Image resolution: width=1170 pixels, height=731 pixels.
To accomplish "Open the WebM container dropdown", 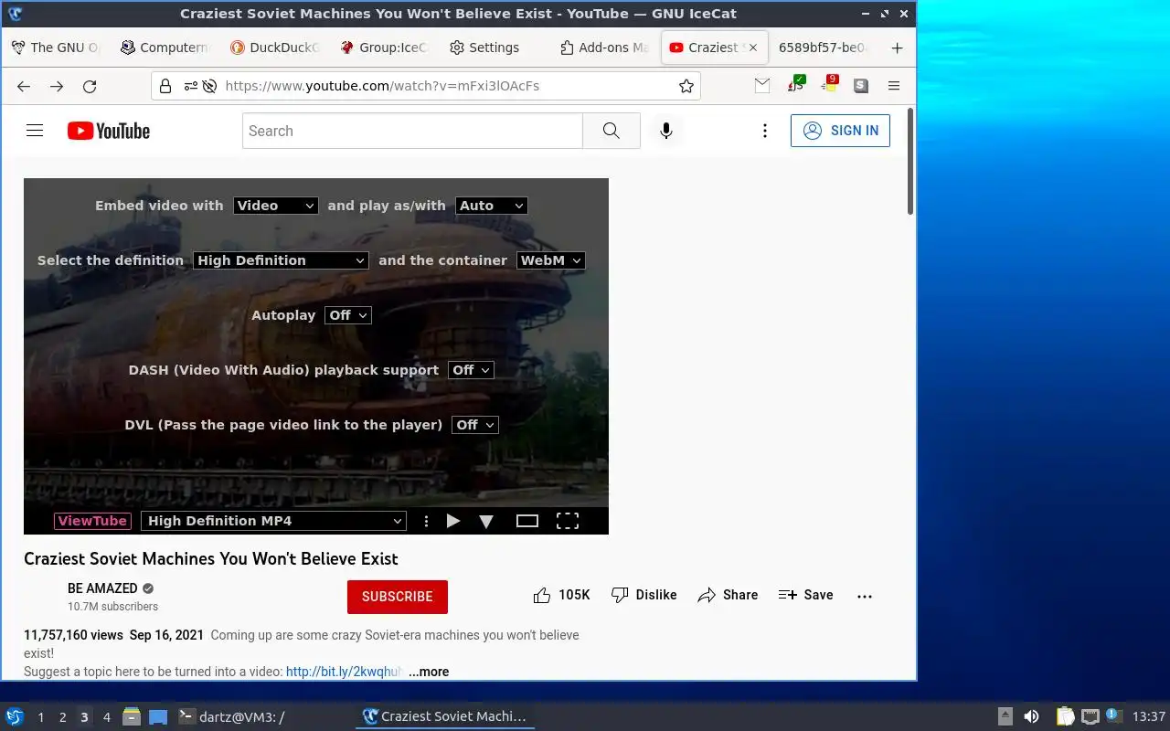I will coord(551,260).
